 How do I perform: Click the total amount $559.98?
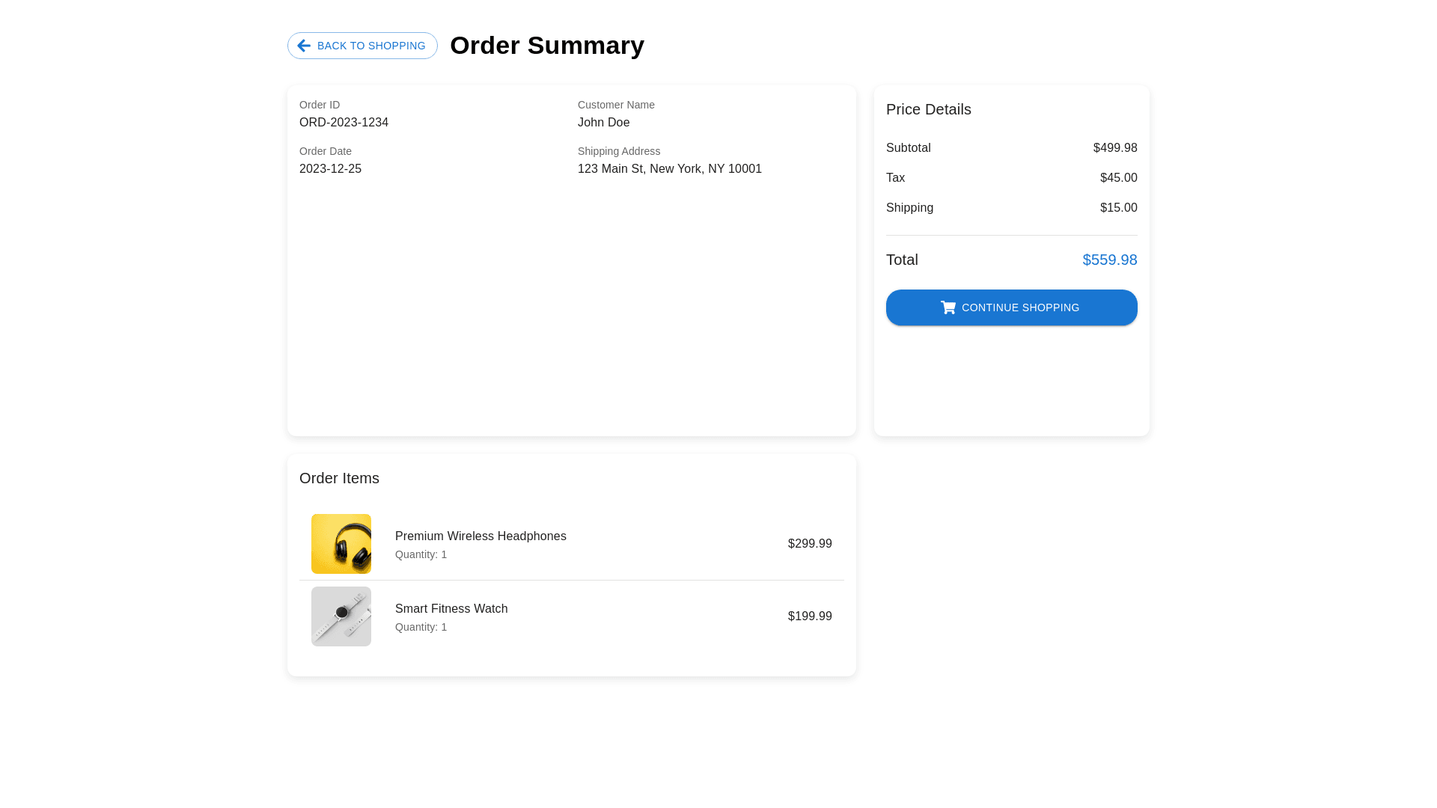click(x=1109, y=260)
